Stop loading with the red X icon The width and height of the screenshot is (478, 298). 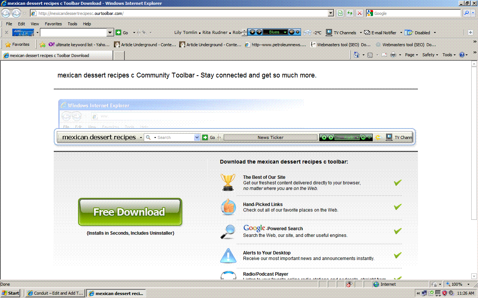tap(359, 13)
